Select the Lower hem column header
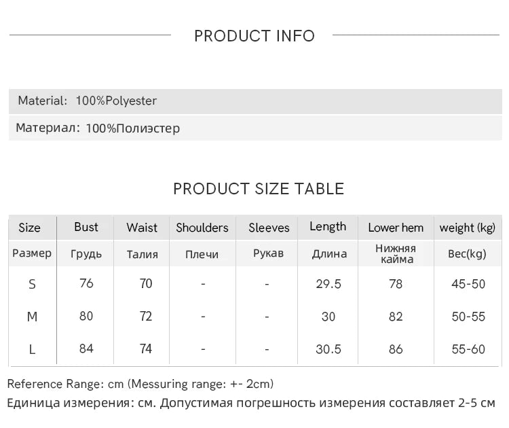Image resolution: width=509 pixels, height=428 pixels. [396, 228]
